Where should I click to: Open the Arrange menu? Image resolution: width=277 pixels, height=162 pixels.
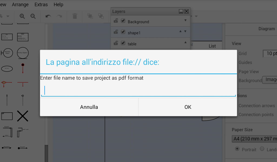[x=20, y=5]
